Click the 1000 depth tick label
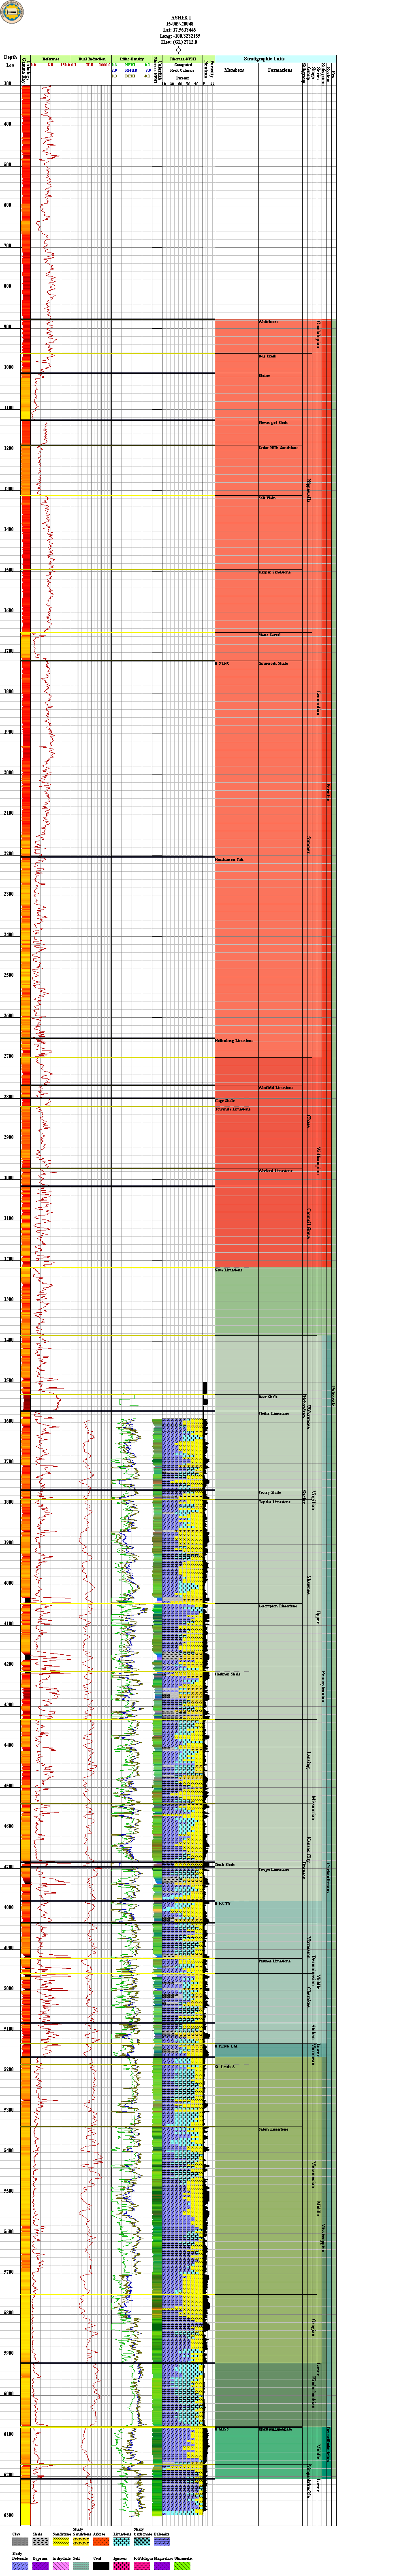The image size is (397, 2576). pos(8,368)
